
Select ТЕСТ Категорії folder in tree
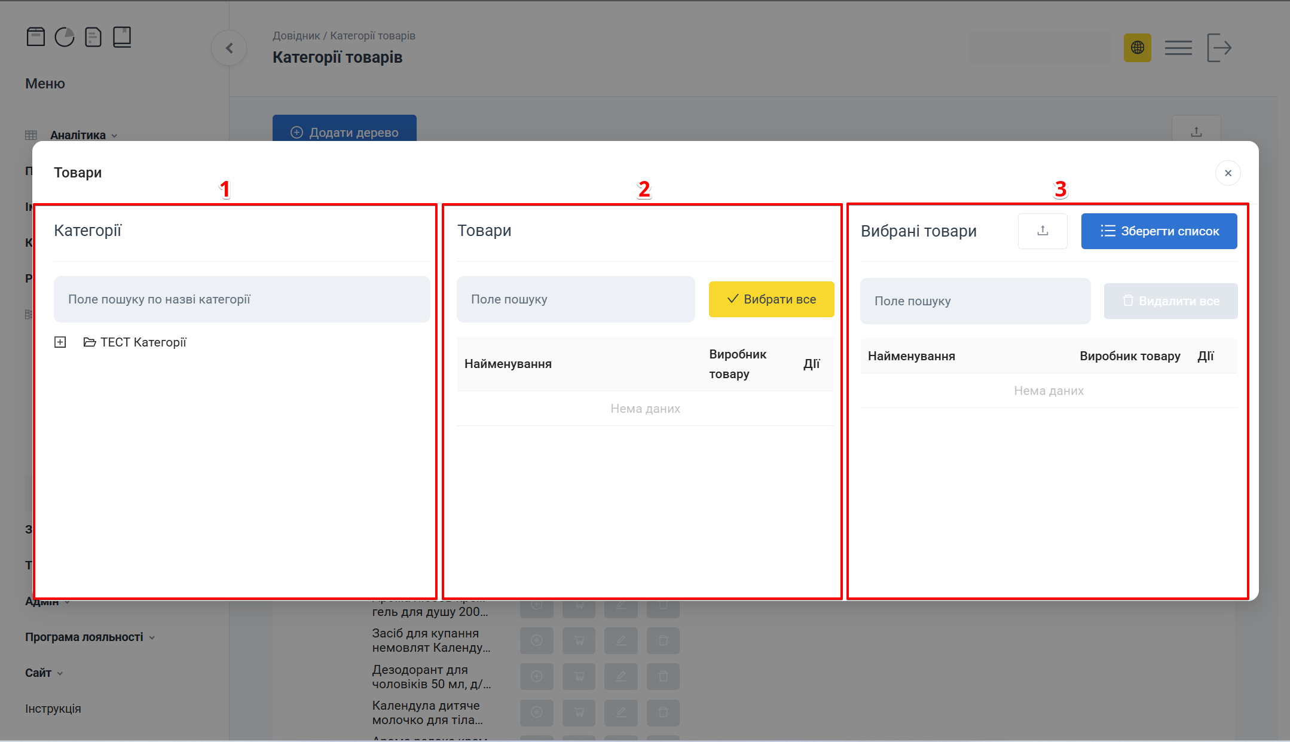click(143, 342)
